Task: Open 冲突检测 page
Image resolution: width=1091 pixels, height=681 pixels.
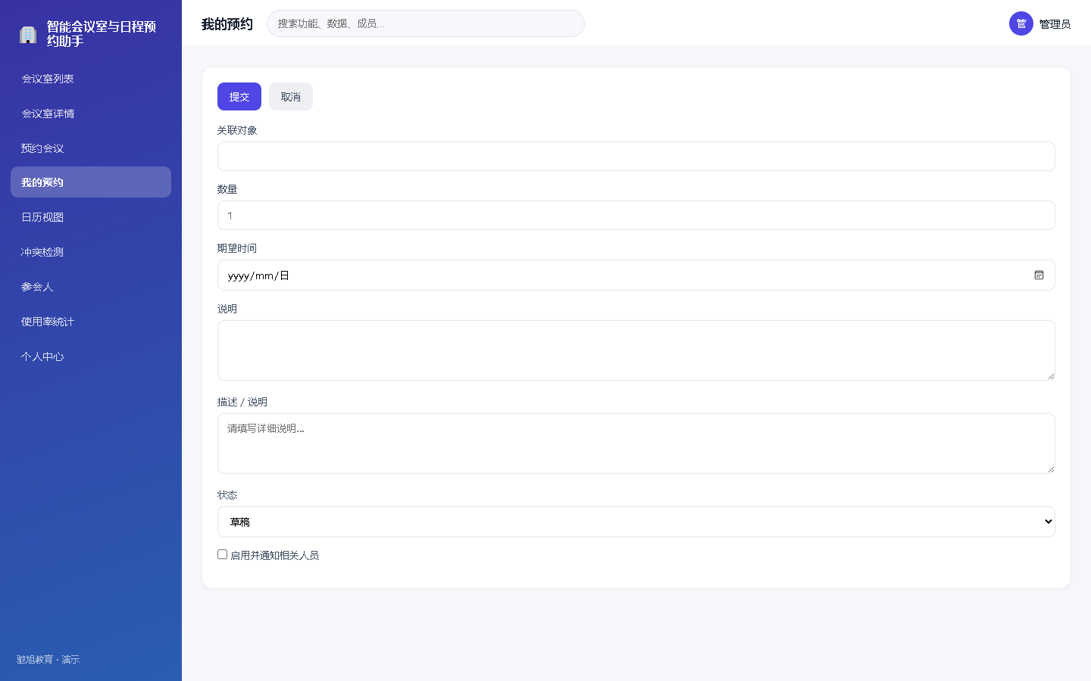Action: click(91, 252)
